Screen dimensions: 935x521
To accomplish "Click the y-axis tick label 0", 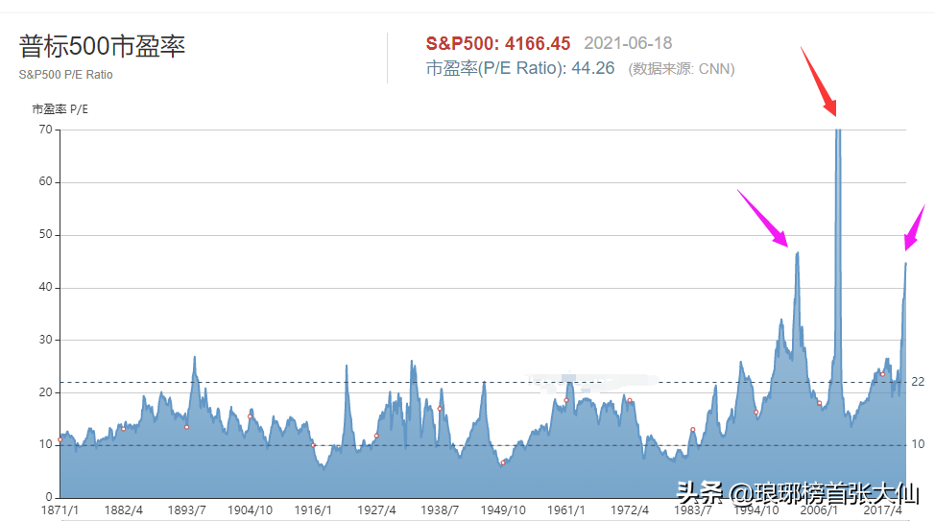I will [49, 497].
